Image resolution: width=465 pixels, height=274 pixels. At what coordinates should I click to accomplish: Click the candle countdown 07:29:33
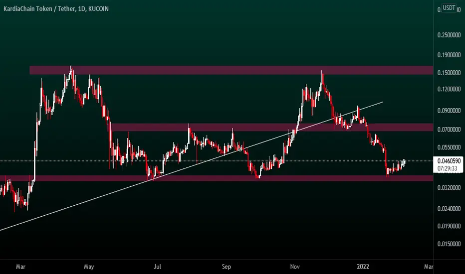tap(447, 168)
